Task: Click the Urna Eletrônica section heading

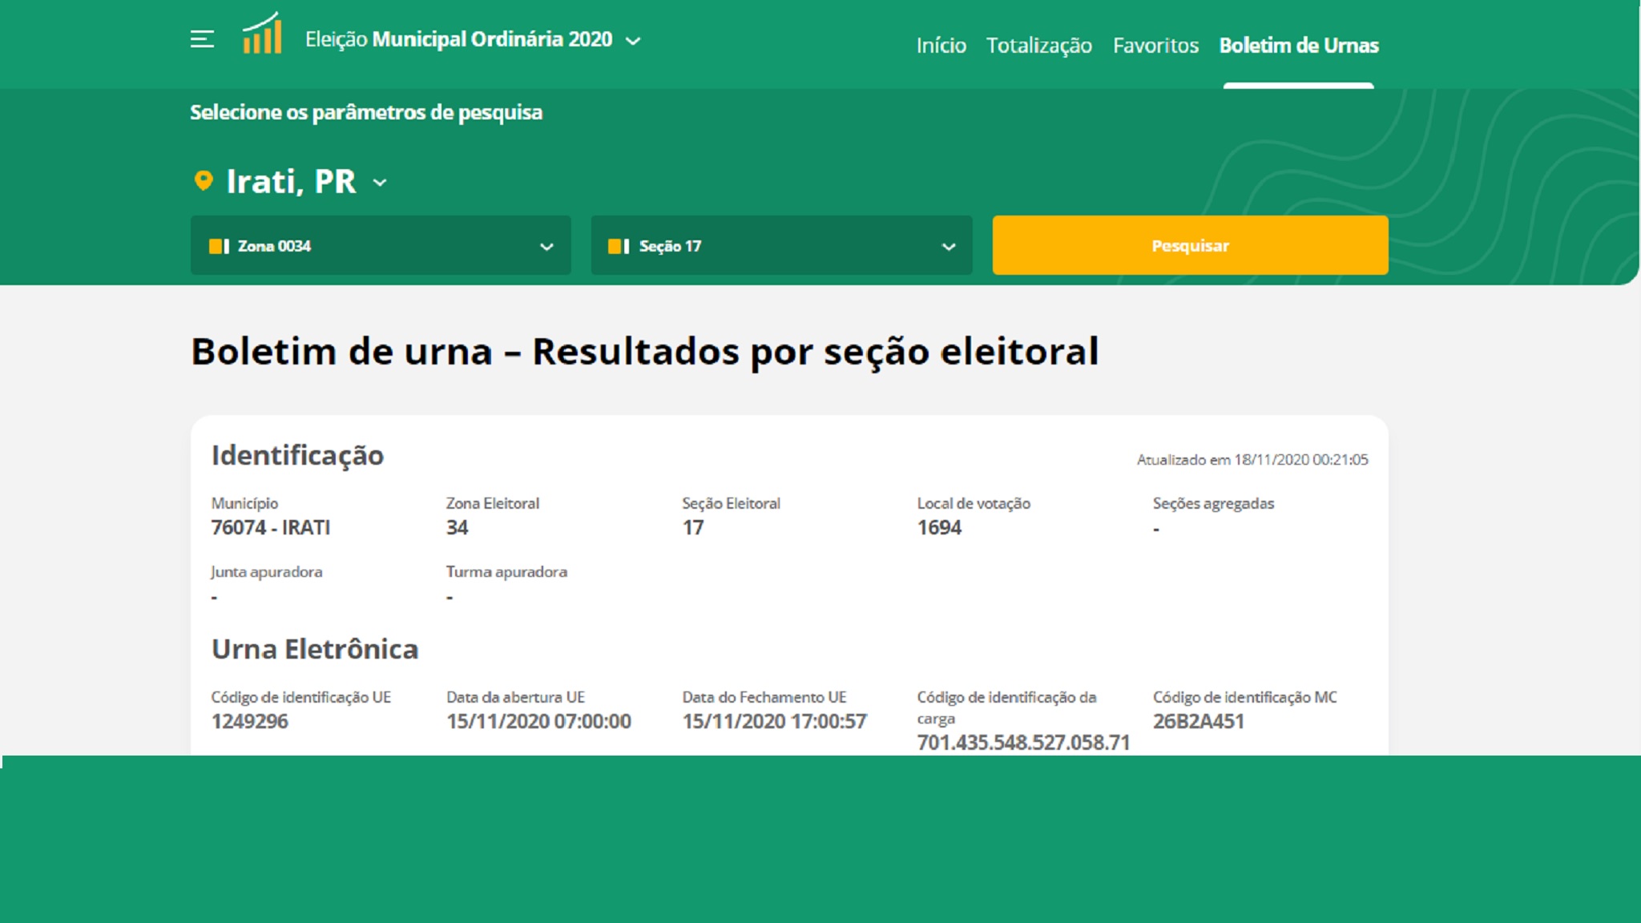Action: click(x=315, y=649)
